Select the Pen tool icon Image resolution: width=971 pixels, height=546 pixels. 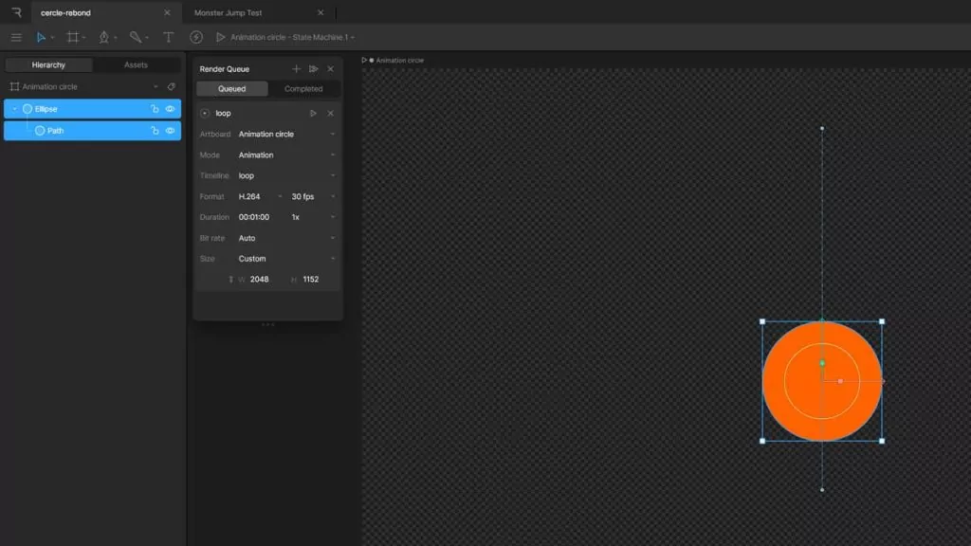[x=104, y=37]
